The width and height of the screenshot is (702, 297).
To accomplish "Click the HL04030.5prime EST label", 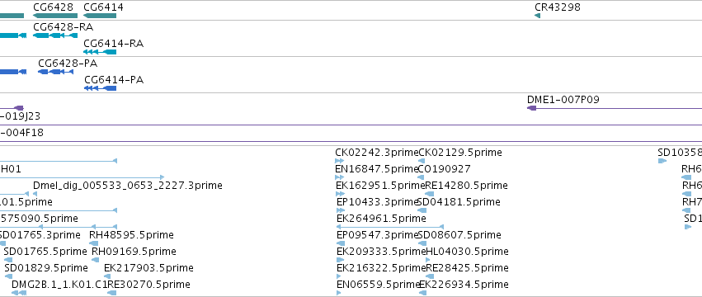I will click(467, 252).
